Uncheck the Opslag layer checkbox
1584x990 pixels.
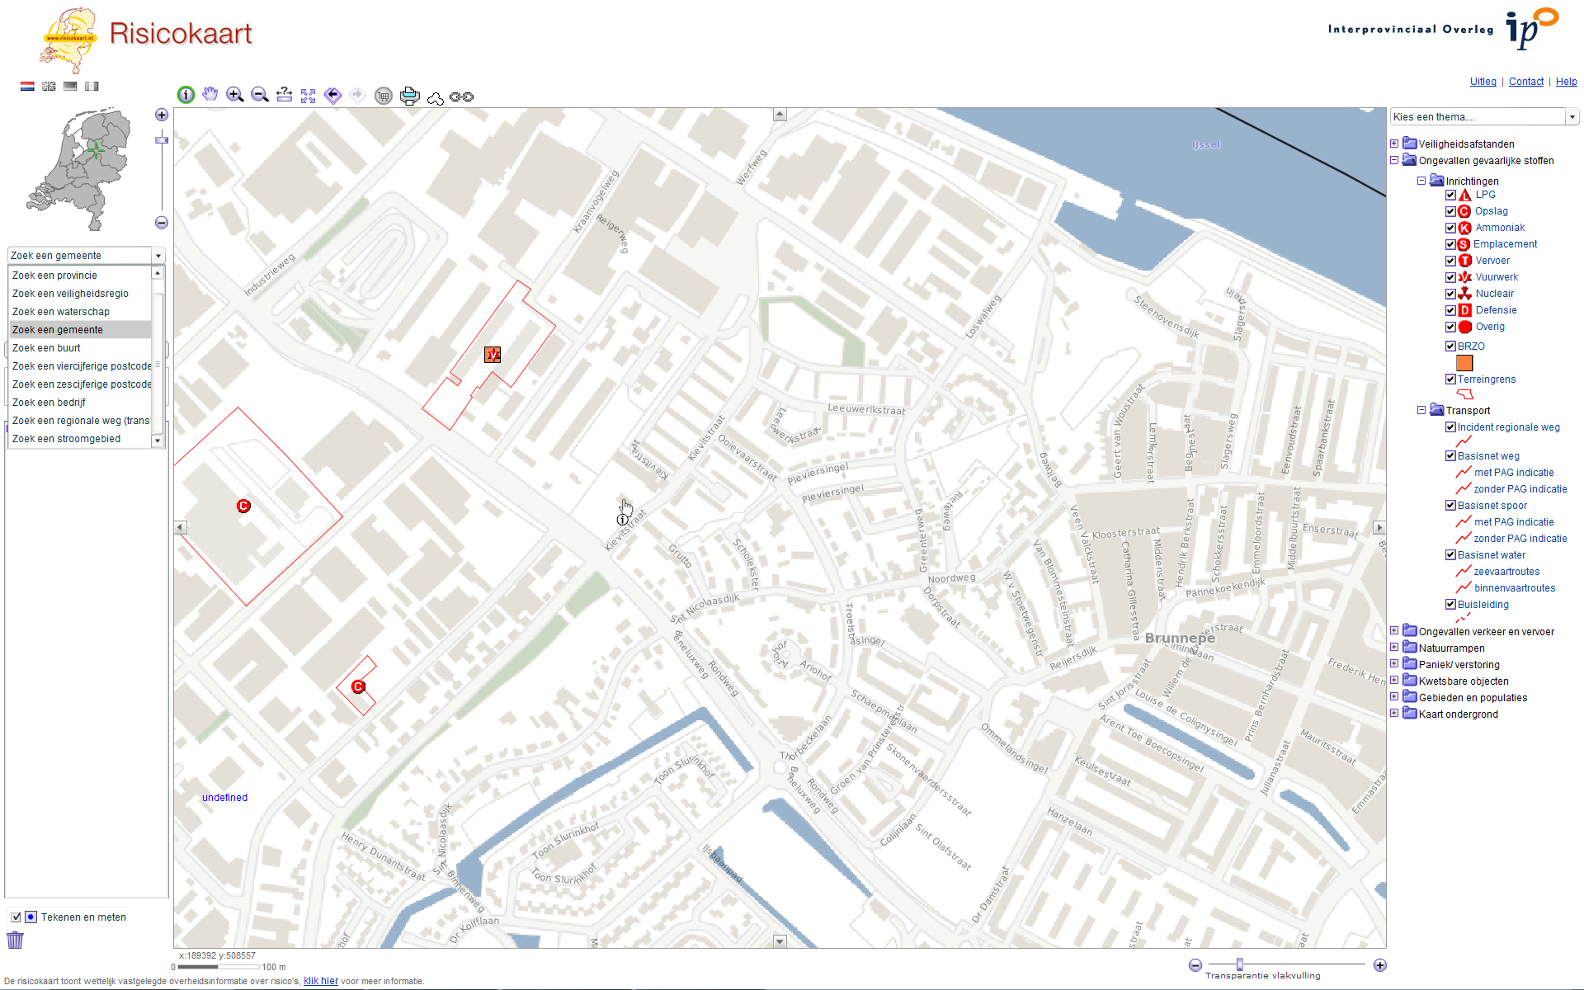click(x=1450, y=212)
